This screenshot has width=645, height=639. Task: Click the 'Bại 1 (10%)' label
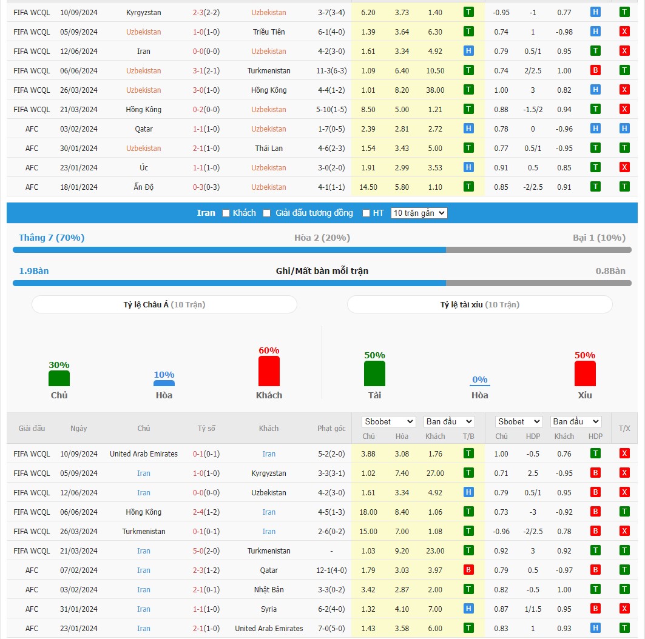pyautogui.click(x=599, y=238)
